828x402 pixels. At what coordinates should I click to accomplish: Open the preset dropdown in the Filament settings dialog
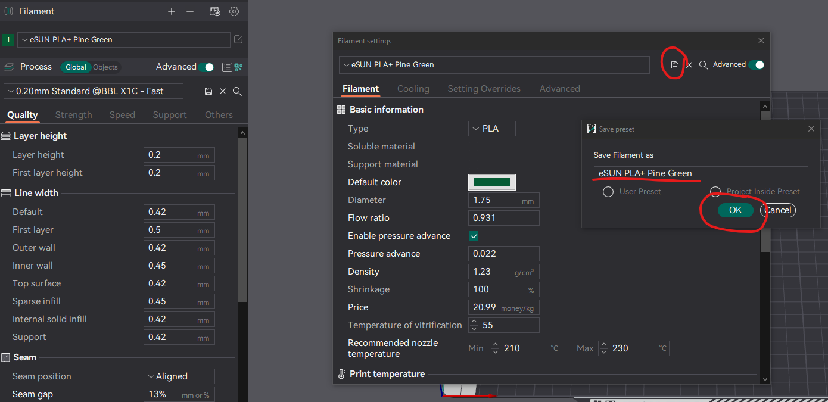pos(494,65)
